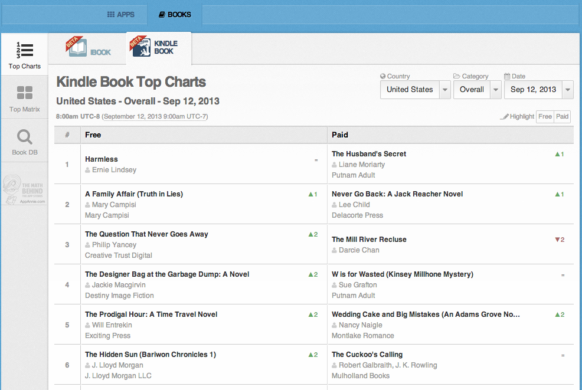Open A Family Affair (Truth in Lies)
The width and height of the screenshot is (582, 390).
coord(134,194)
